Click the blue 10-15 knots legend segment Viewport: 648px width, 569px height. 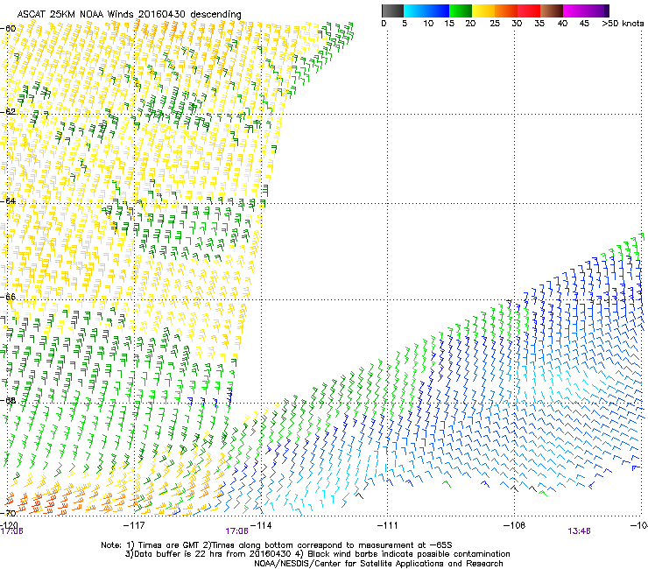pos(438,11)
